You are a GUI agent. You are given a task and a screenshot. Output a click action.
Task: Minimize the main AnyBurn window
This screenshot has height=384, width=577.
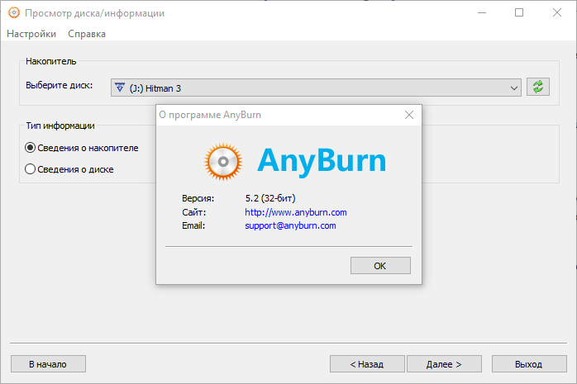tap(482, 12)
